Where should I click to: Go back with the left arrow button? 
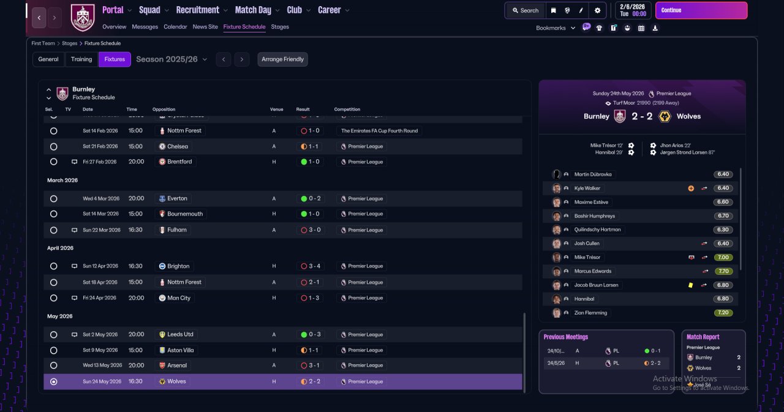pyautogui.click(x=39, y=18)
